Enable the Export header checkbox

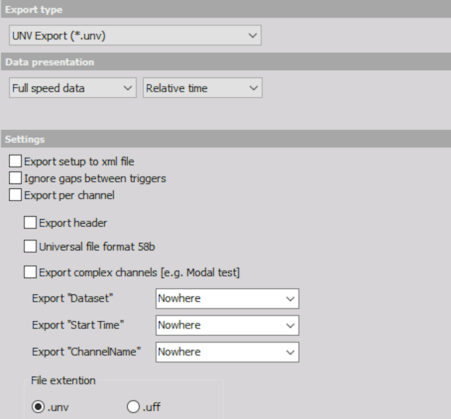(x=30, y=223)
